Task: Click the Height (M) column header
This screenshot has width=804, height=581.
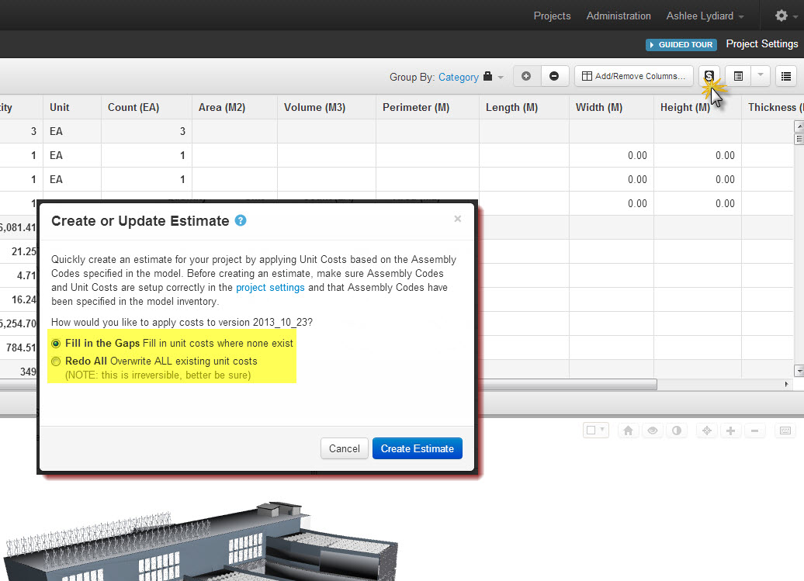Action: pyautogui.click(x=698, y=108)
